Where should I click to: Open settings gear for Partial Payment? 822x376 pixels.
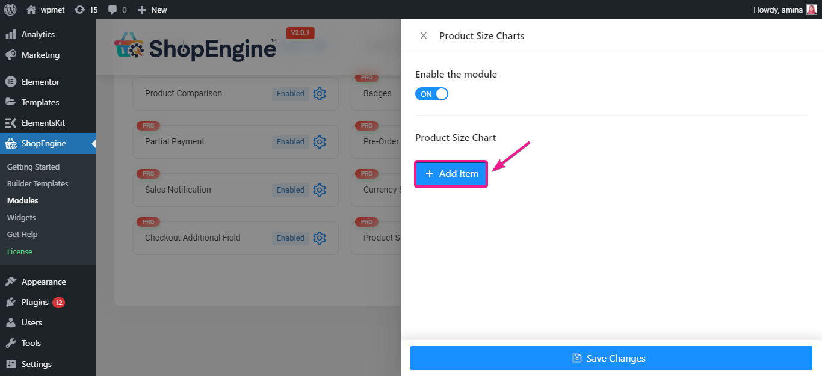(x=320, y=142)
